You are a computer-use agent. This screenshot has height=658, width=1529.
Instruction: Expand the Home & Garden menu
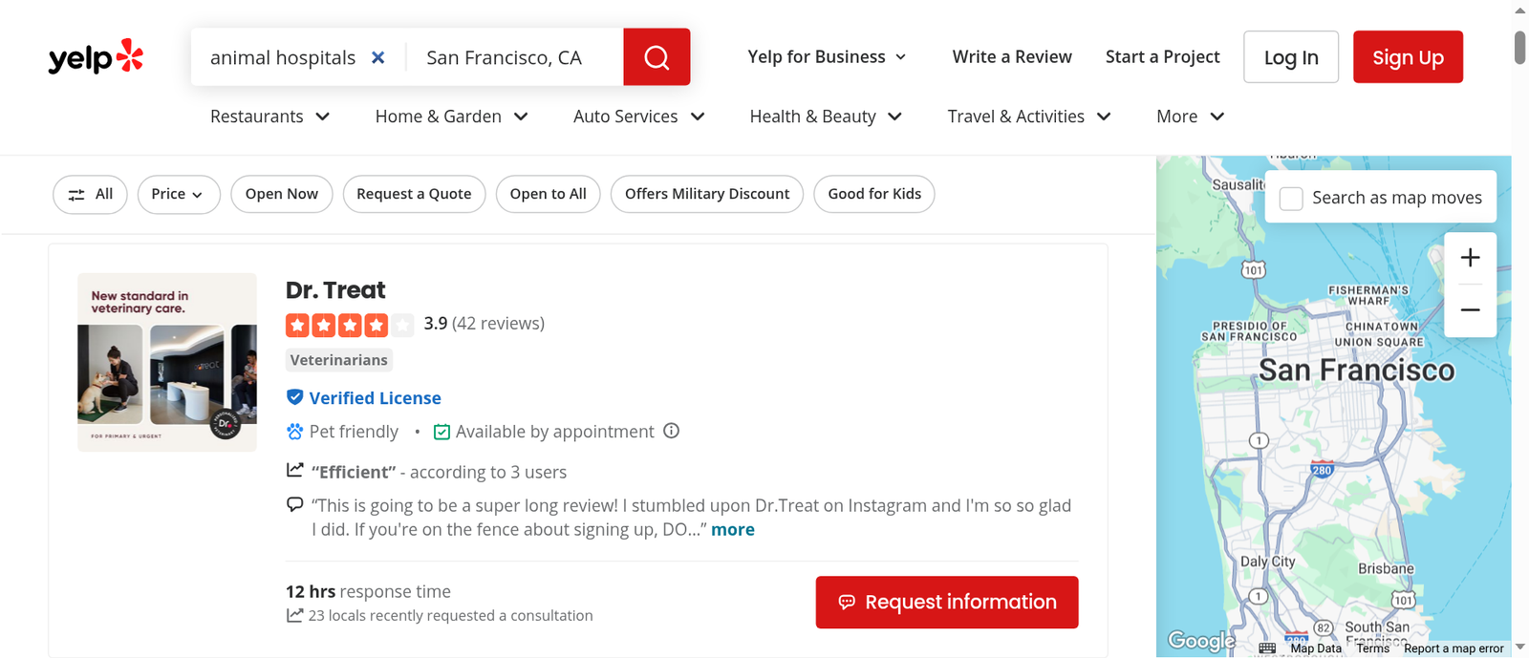(451, 117)
